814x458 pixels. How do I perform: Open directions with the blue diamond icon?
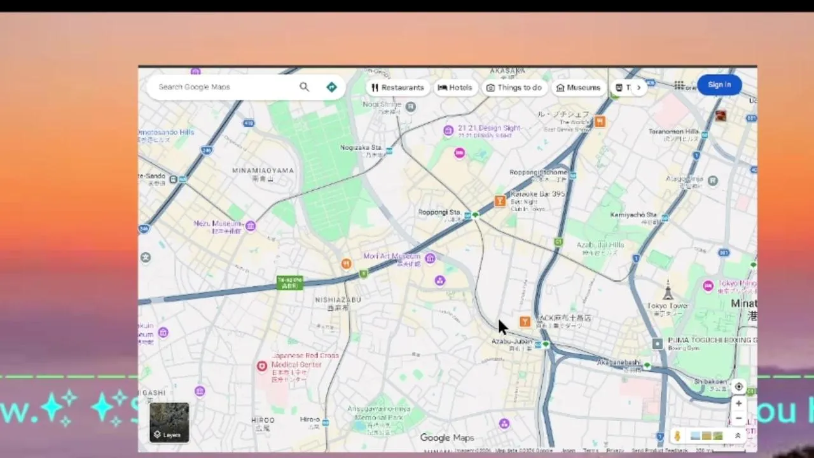click(x=331, y=87)
